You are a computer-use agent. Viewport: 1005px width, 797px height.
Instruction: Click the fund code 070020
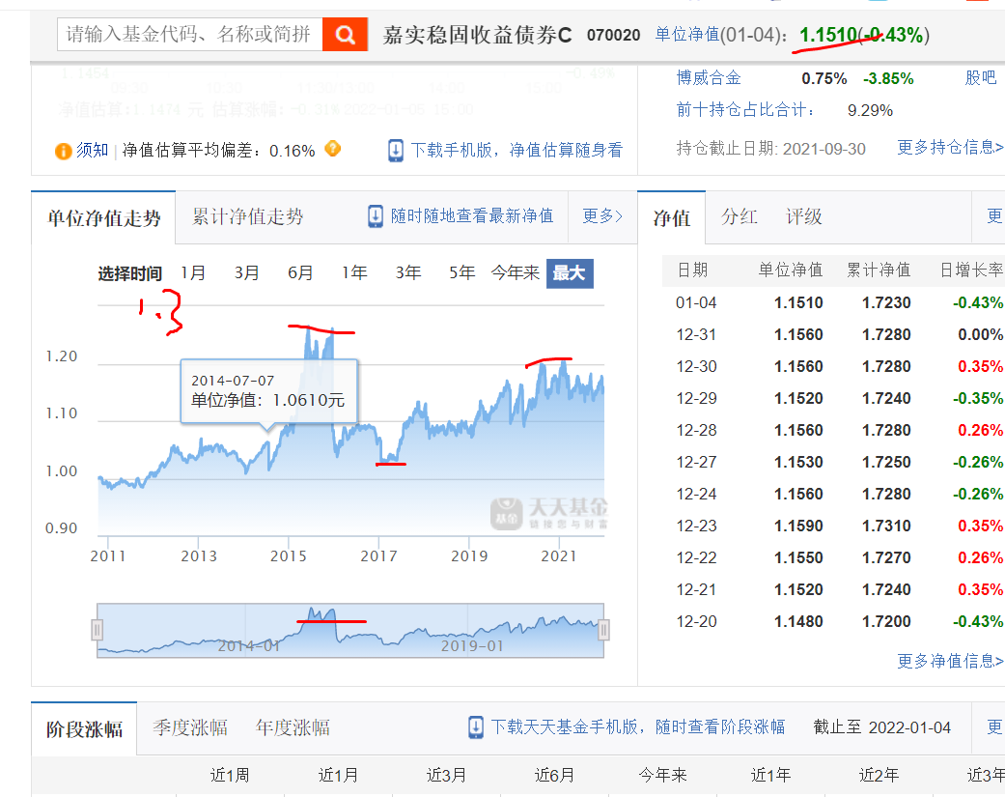(x=613, y=36)
